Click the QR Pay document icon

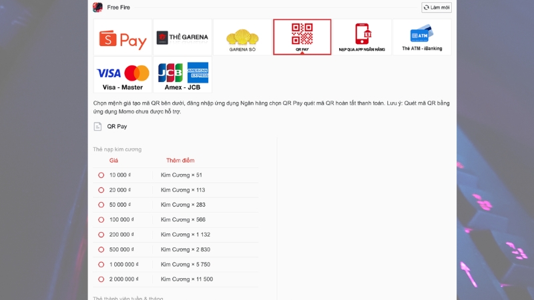point(97,127)
